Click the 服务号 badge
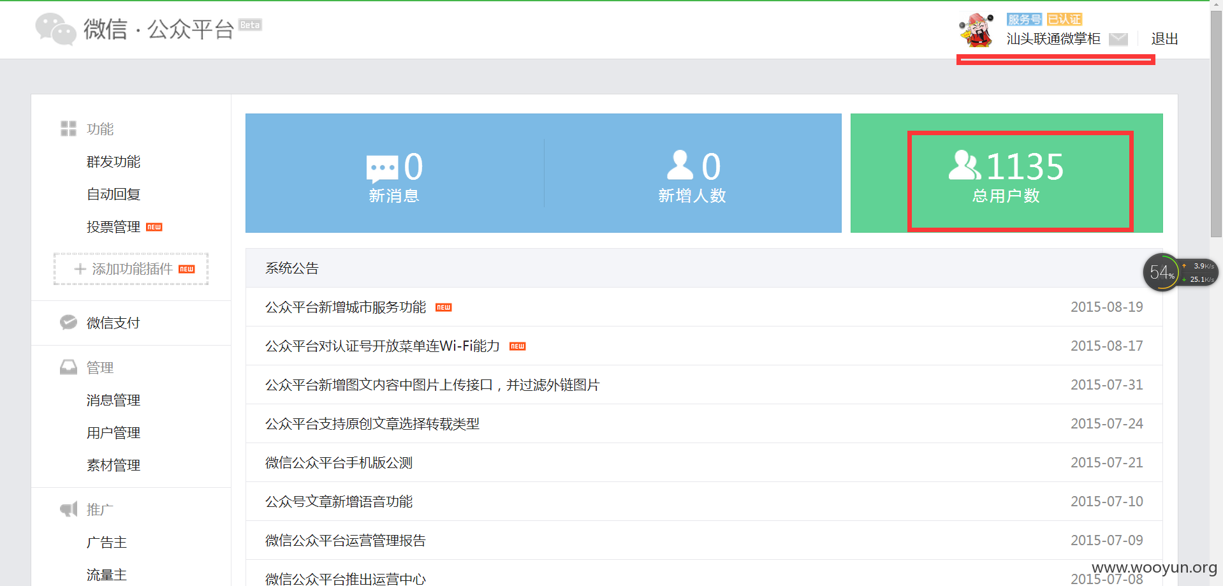 [1024, 20]
